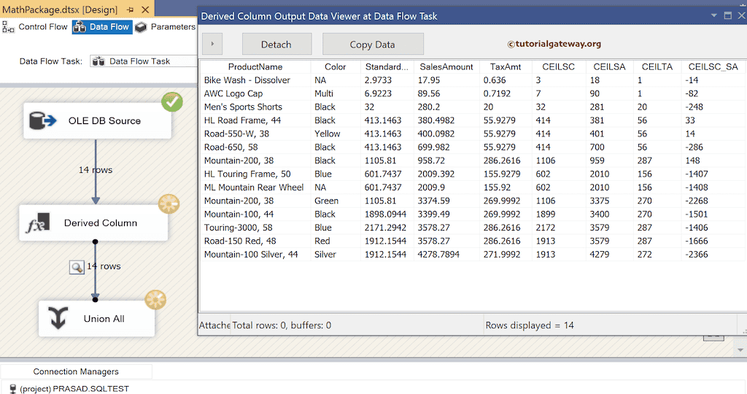Select the Touring-3000, 58 row

tap(473, 227)
